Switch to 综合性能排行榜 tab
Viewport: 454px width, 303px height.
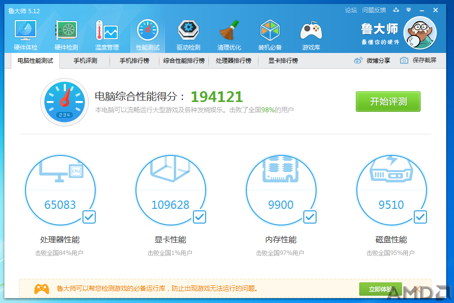(x=184, y=61)
